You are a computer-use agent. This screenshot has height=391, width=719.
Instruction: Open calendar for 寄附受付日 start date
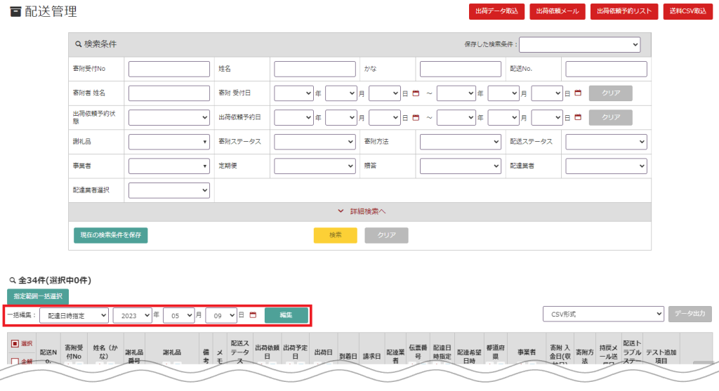pyautogui.click(x=415, y=93)
